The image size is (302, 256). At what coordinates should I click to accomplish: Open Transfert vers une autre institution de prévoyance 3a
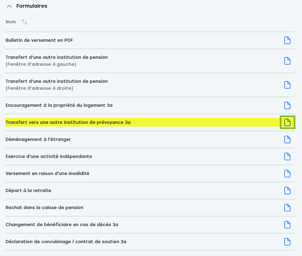68,122
